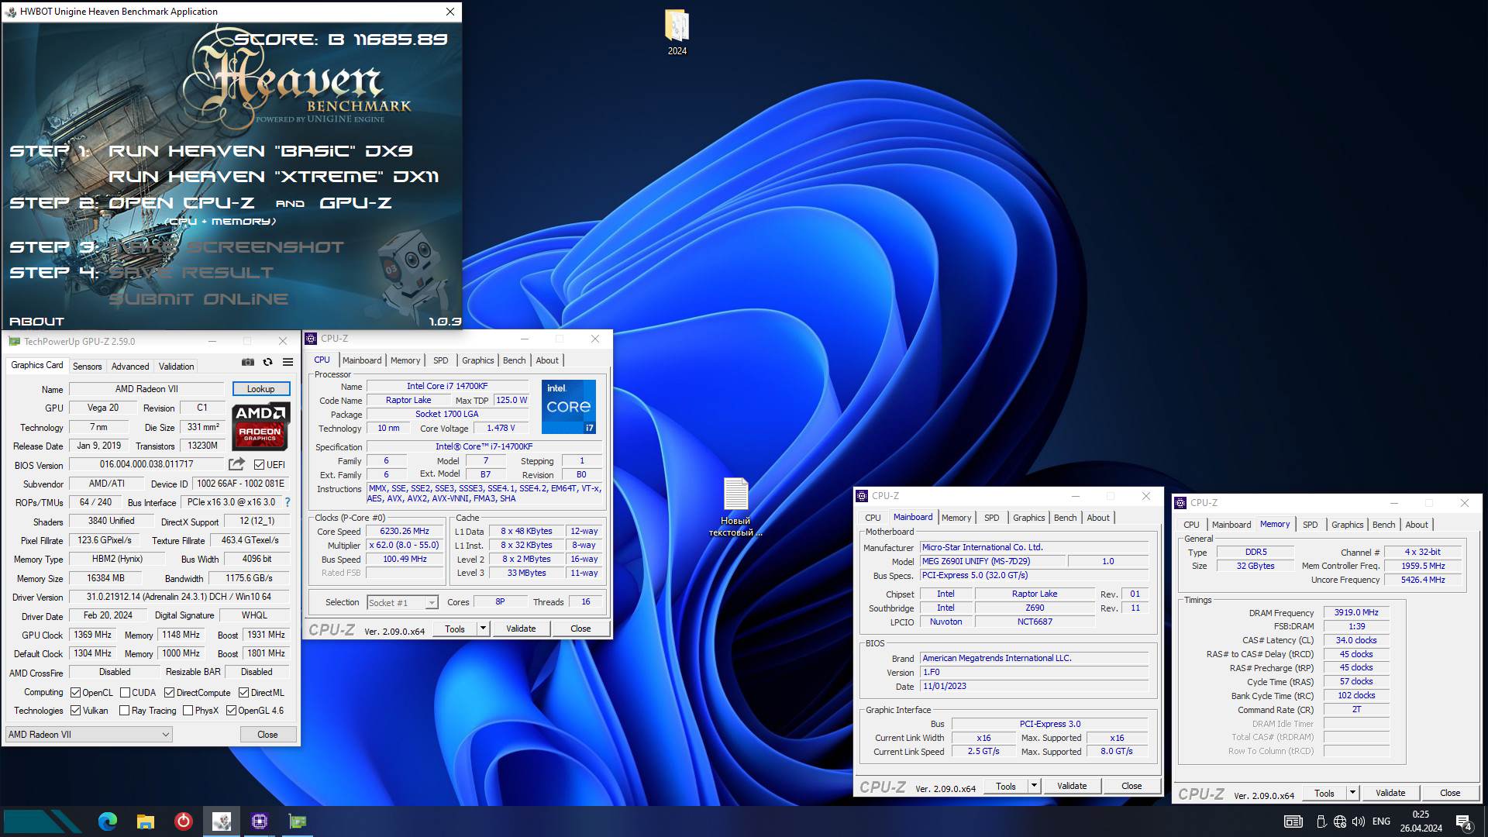Toggle DirectML checkbox

coord(243,693)
